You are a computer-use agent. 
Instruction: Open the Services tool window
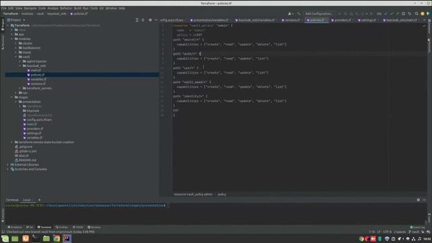[x=94, y=227]
